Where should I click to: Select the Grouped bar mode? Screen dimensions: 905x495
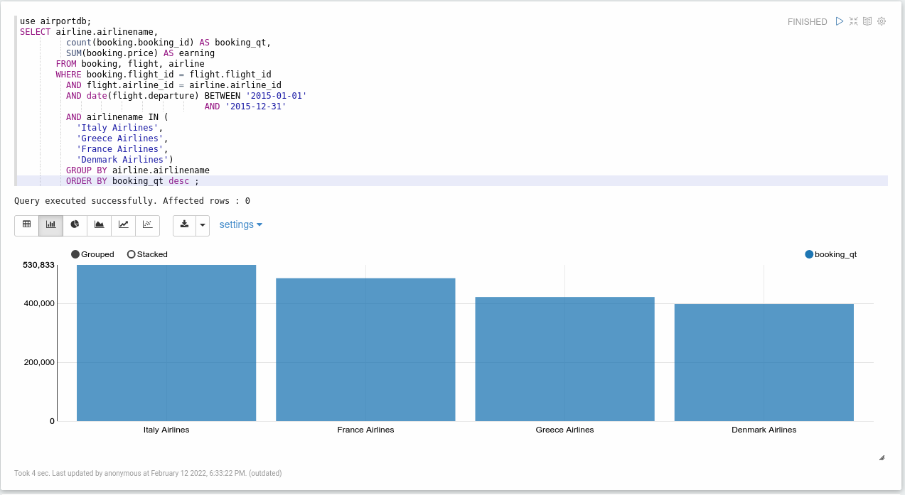click(76, 254)
